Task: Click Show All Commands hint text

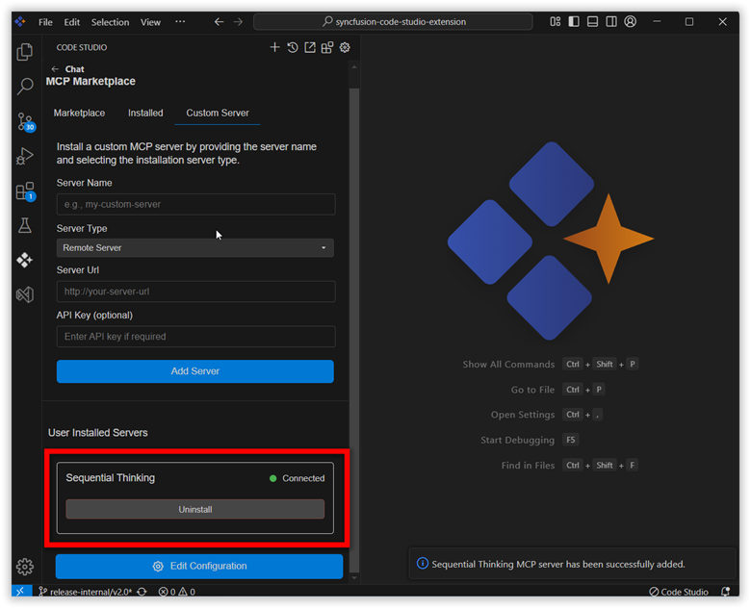Action: [x=508, y=365]
